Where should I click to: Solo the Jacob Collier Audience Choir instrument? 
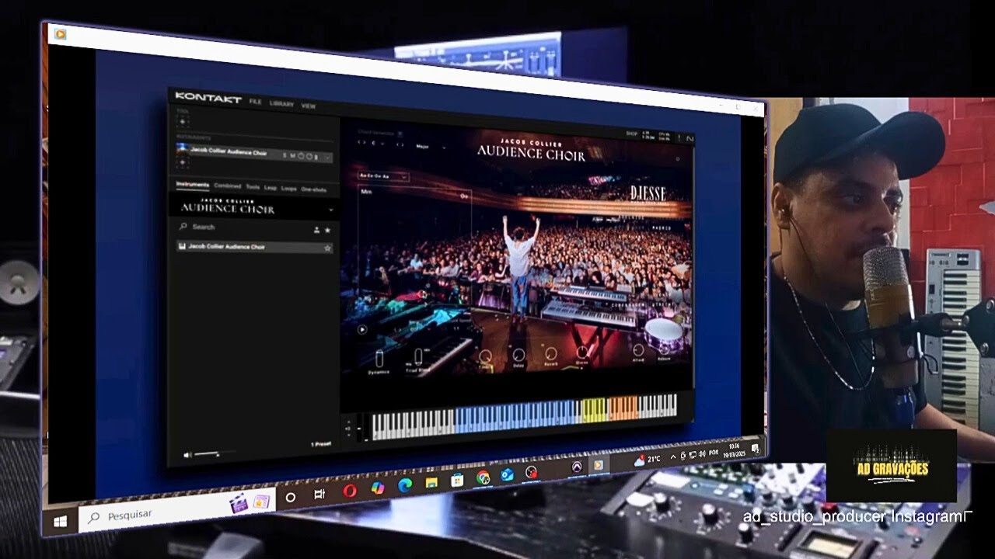[285, 155]
